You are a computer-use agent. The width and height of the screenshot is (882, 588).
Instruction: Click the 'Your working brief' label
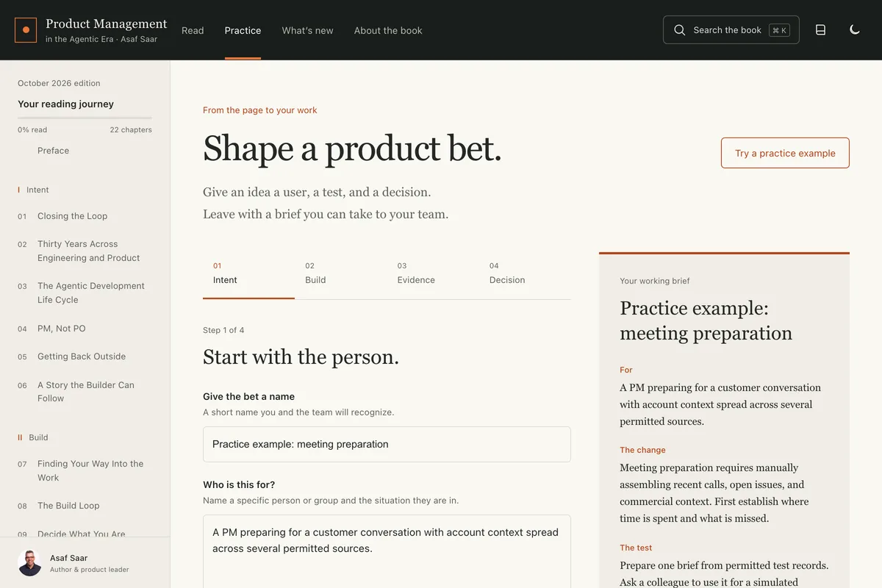pyautogui.click(x=655, y=281)
